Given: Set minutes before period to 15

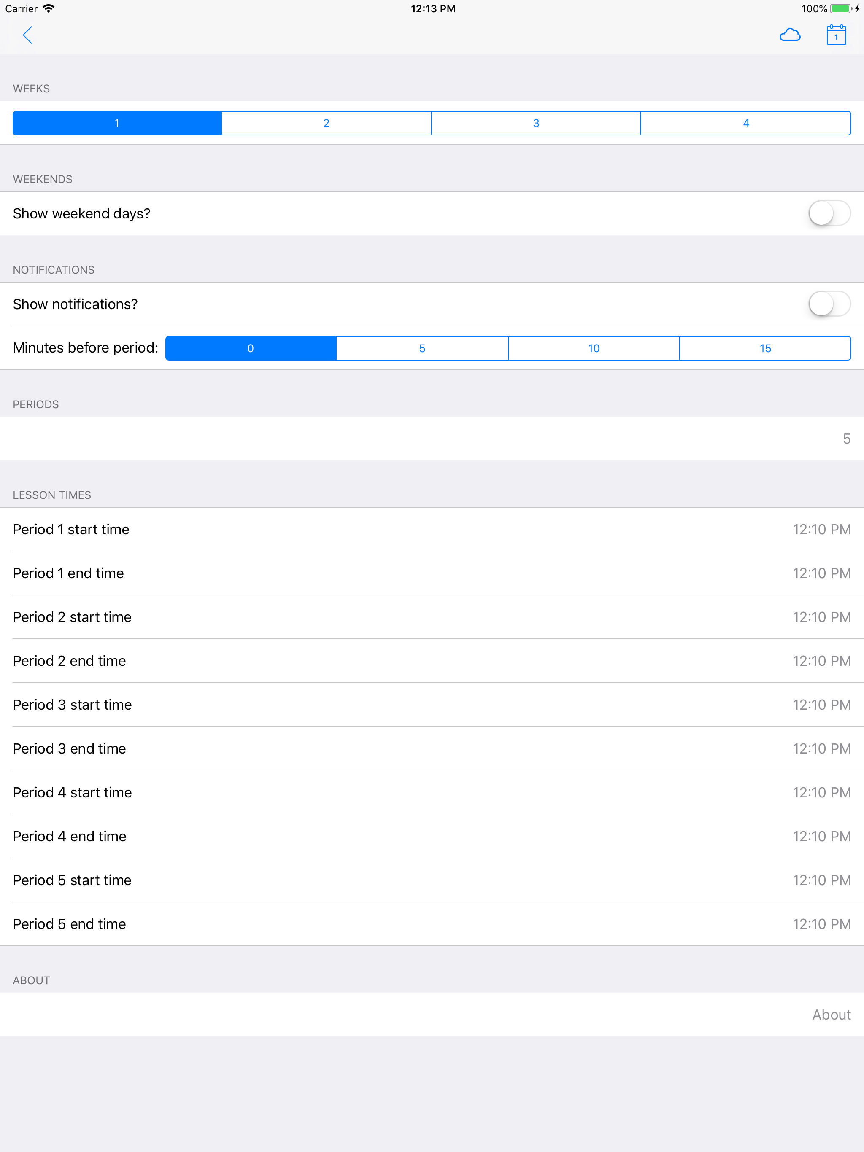Looking at the screenshot, I should (x=765, y=348).
